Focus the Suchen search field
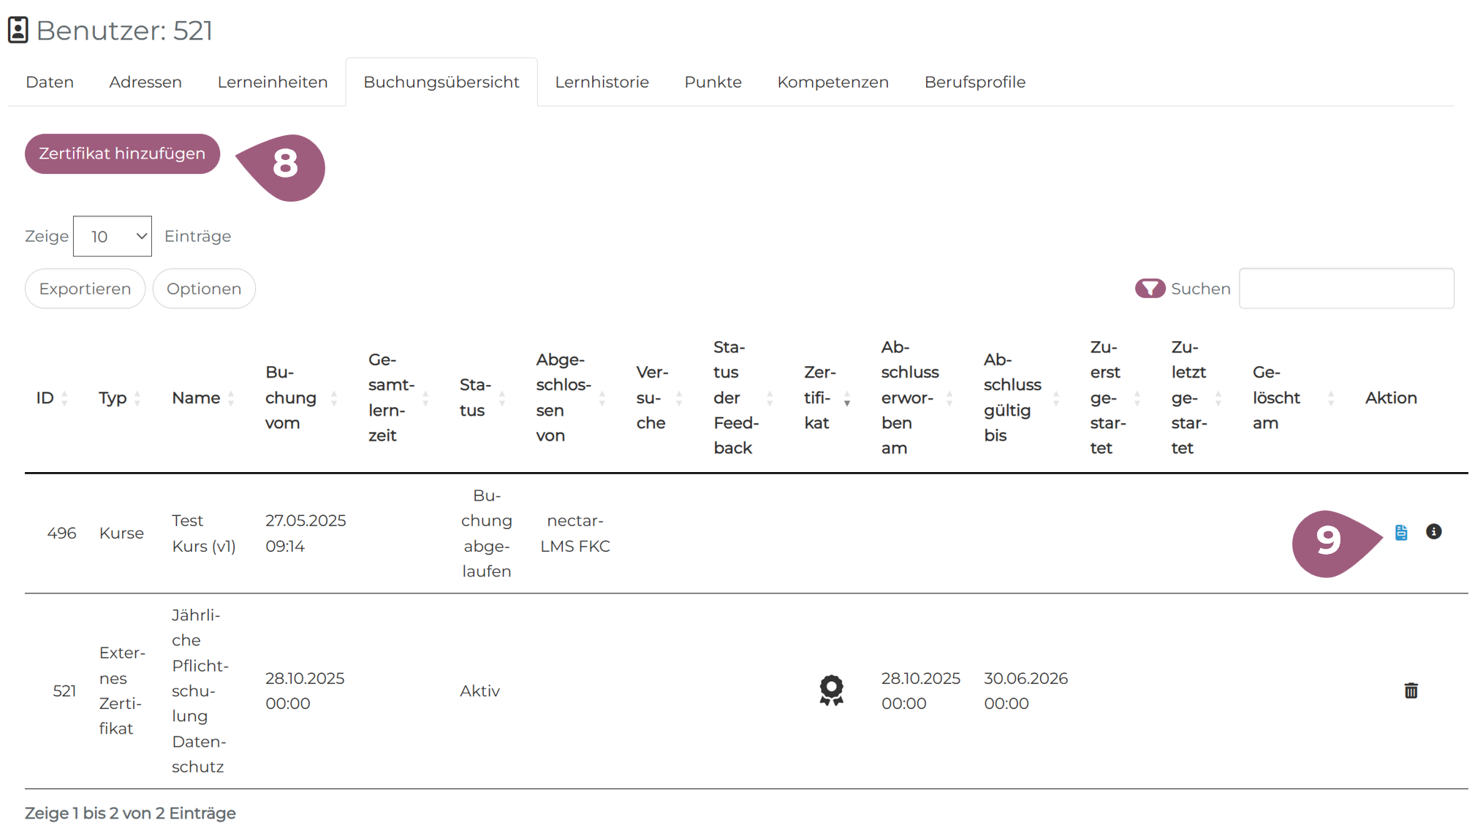The height and width of the screenshot is (836, 1483). (1346, 289)
